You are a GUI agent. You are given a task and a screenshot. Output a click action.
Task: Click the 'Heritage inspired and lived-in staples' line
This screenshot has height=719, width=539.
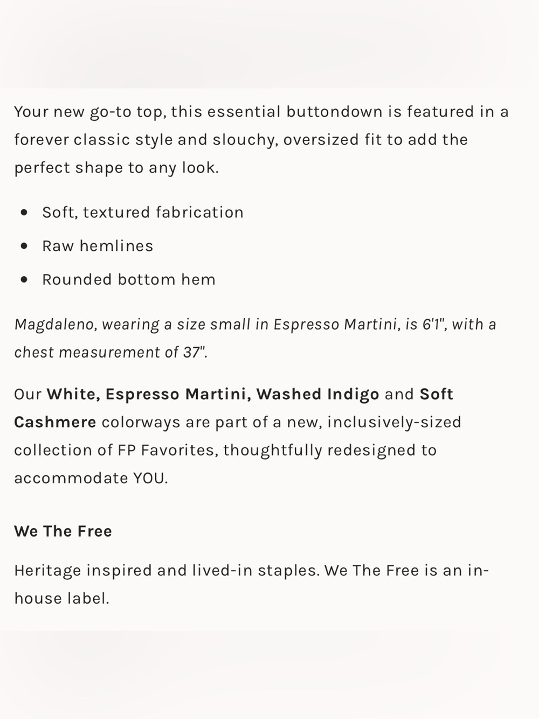(x=166, y=571)
